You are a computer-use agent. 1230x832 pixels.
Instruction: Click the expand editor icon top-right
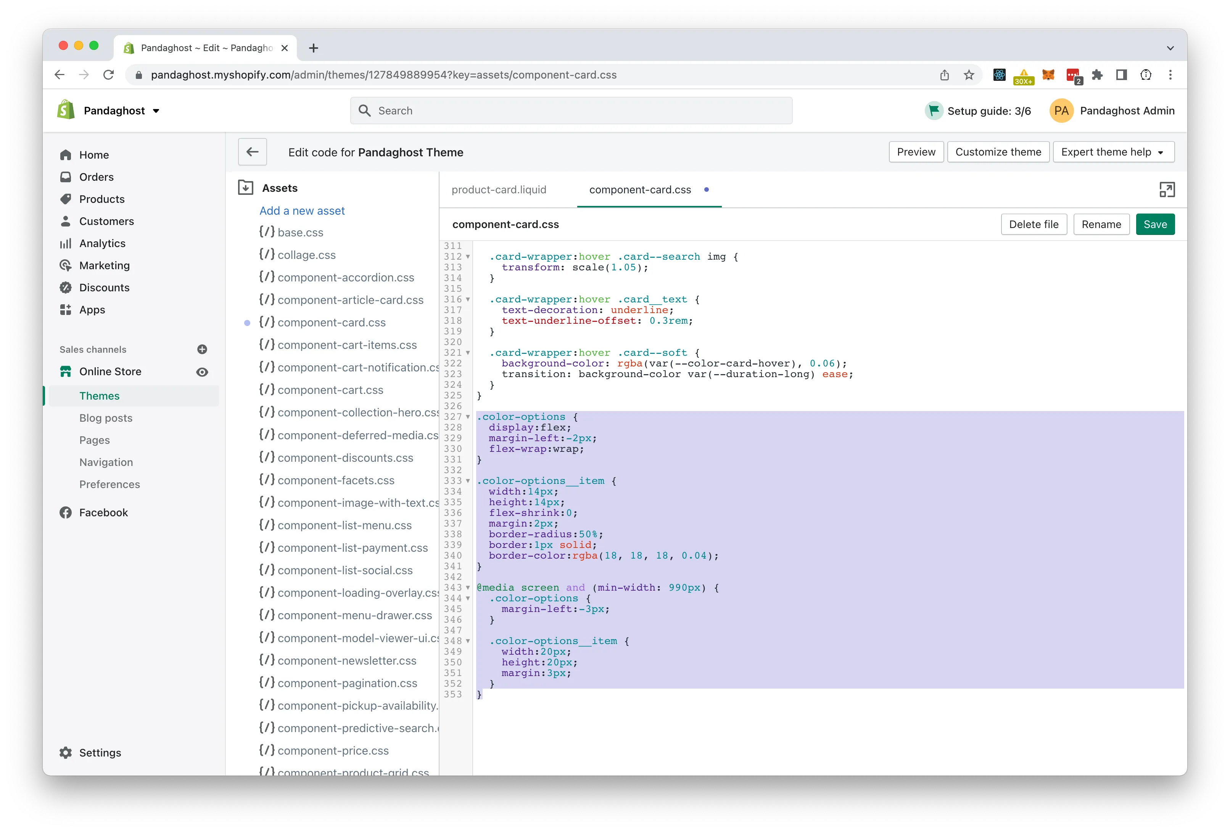coord(1168,190)
